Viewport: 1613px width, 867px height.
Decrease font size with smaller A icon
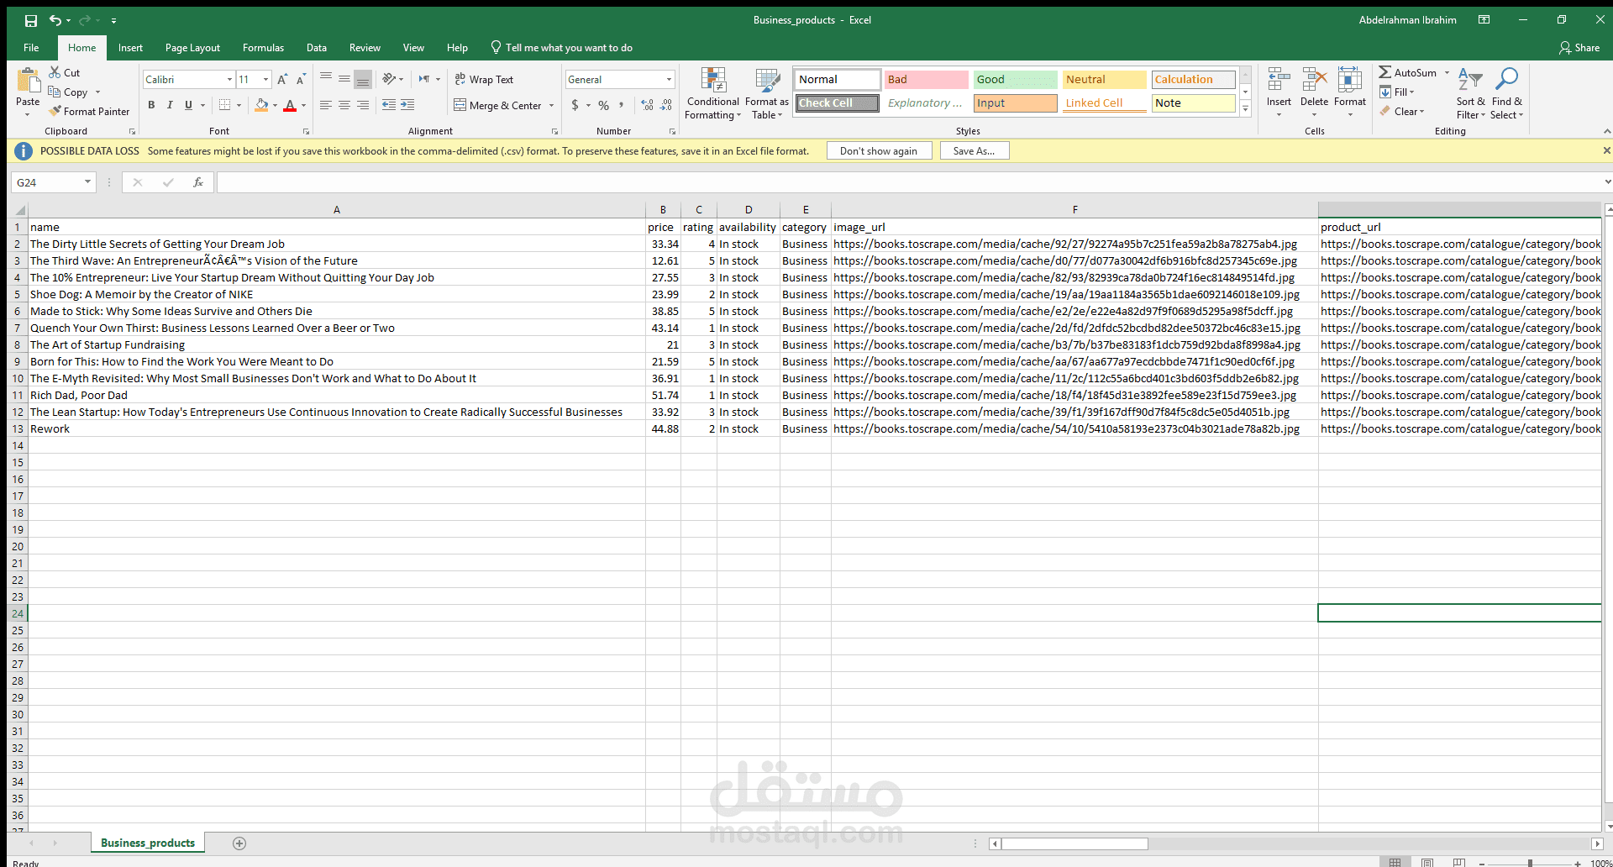pos(301,79)
